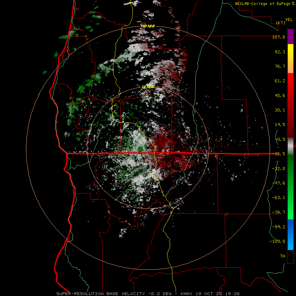Click the bright green segment of the color bar

pos(290,212)
